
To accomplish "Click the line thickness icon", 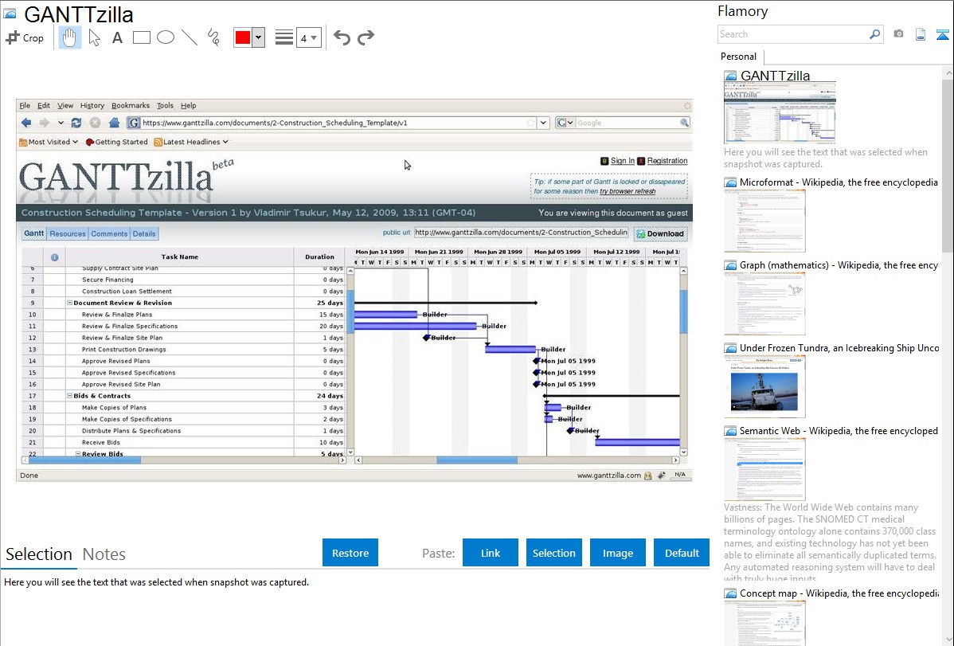I will [284, 37].
